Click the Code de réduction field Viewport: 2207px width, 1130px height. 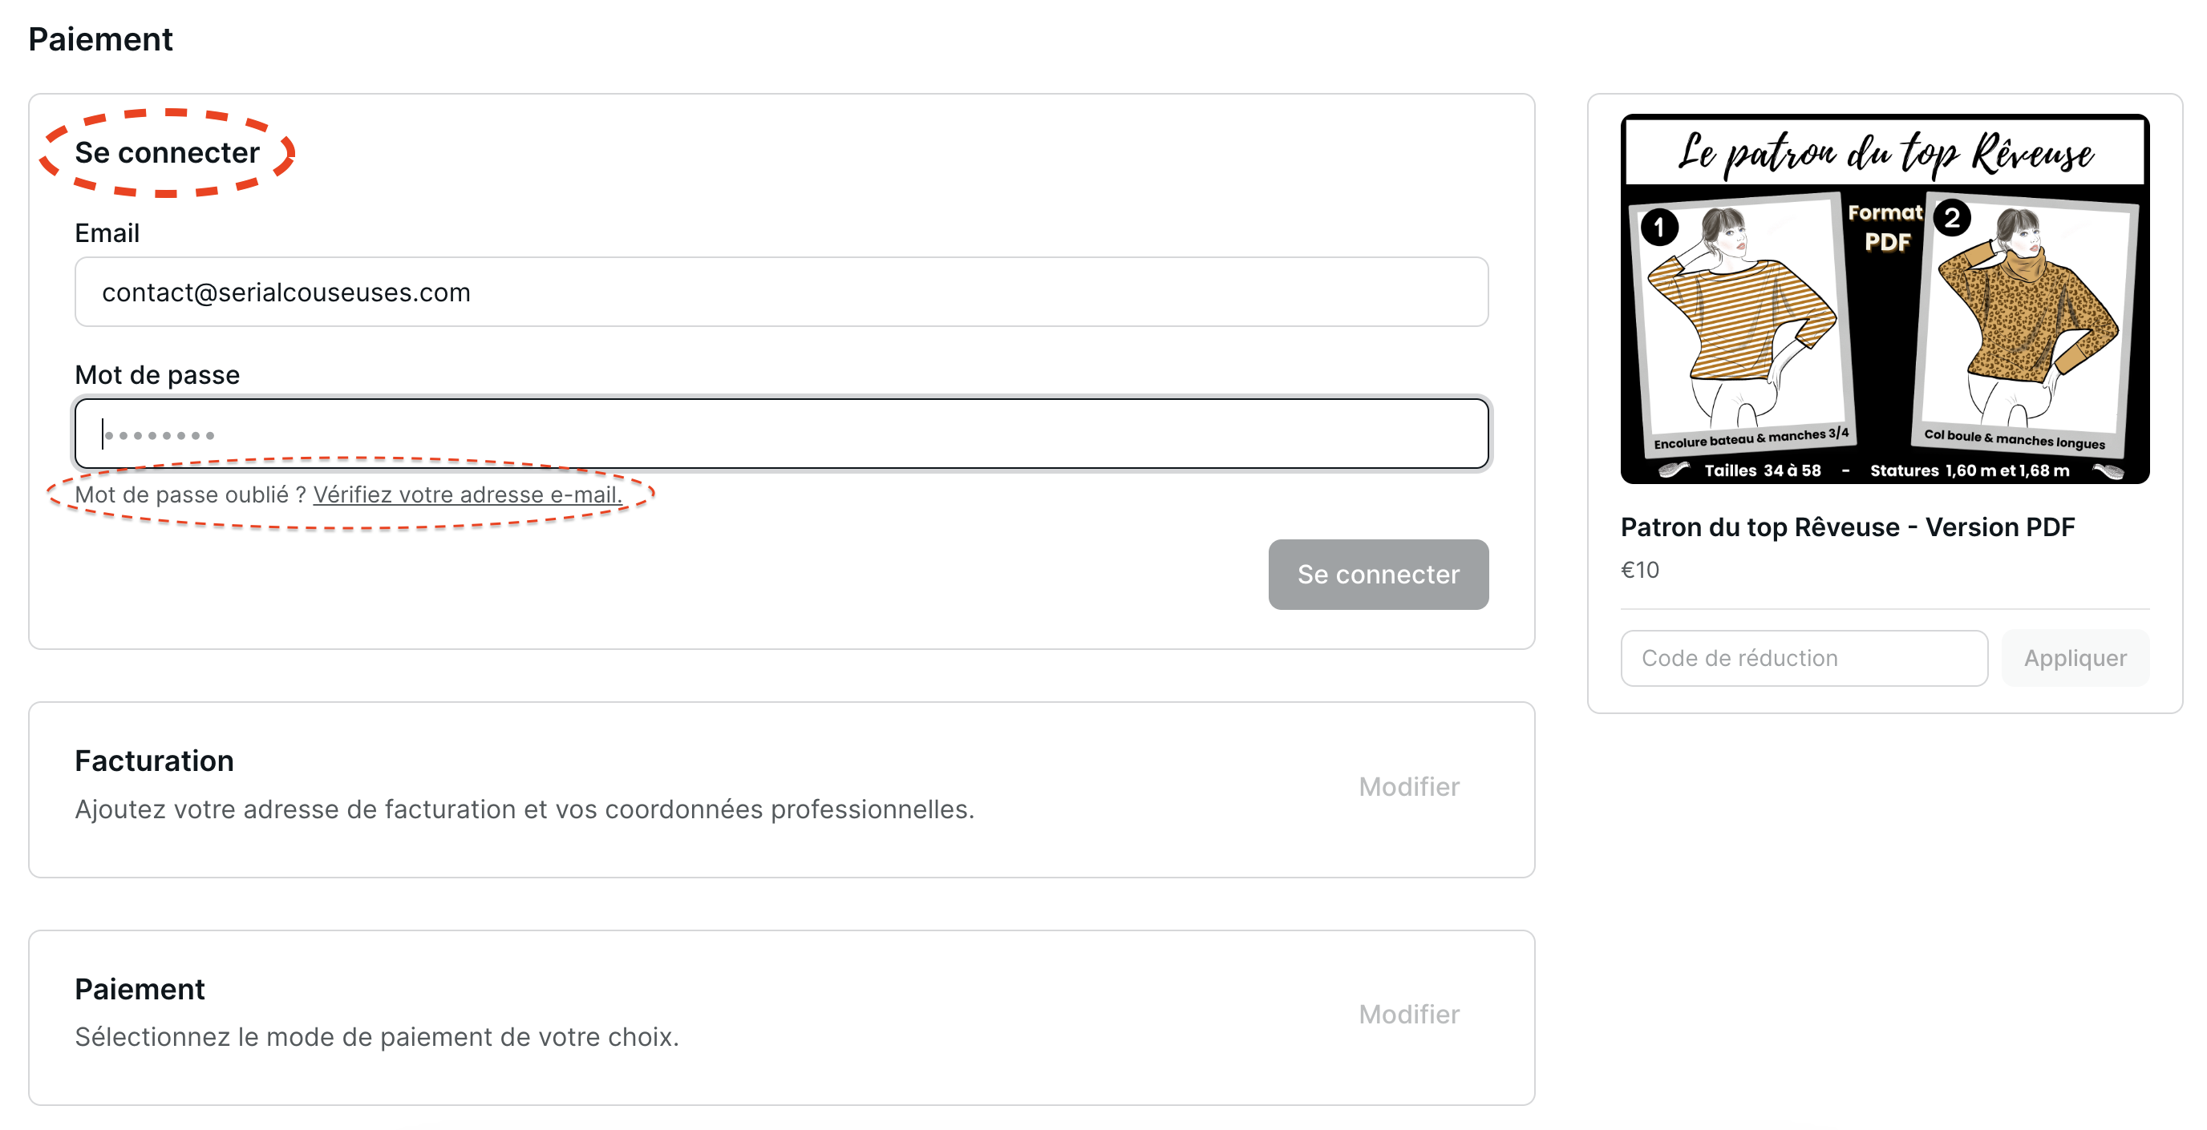coord(1803,658)
